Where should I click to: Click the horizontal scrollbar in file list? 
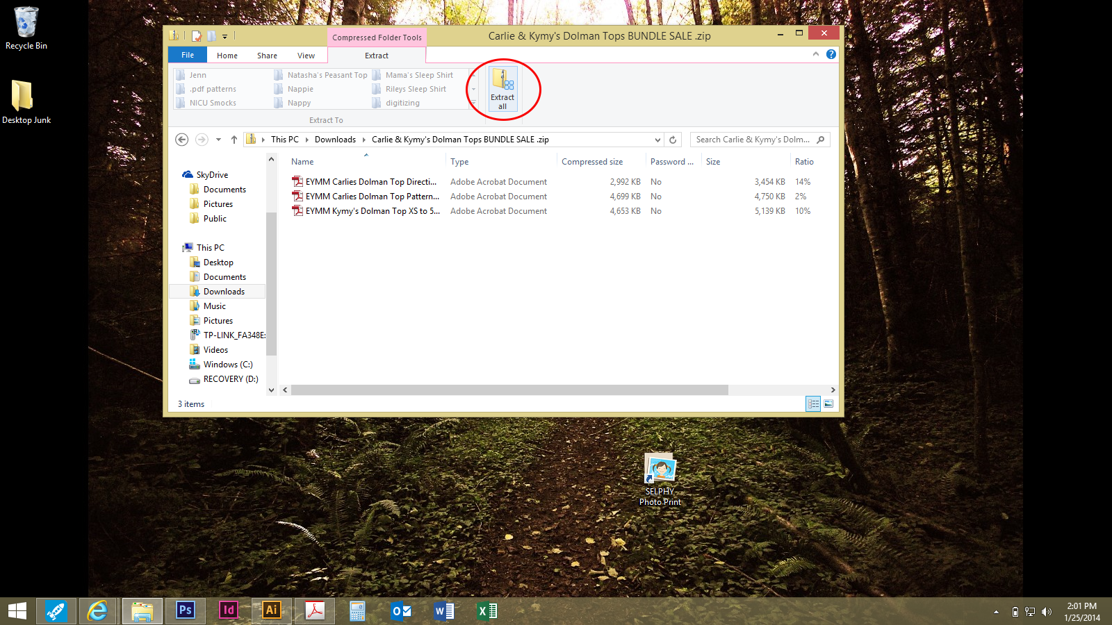509,390
